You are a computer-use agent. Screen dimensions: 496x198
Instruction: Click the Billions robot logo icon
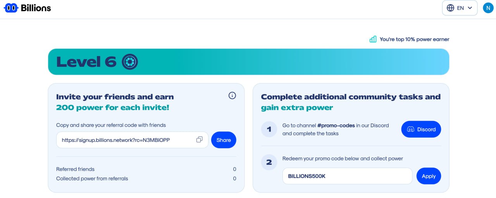click(x=11, y=8)
